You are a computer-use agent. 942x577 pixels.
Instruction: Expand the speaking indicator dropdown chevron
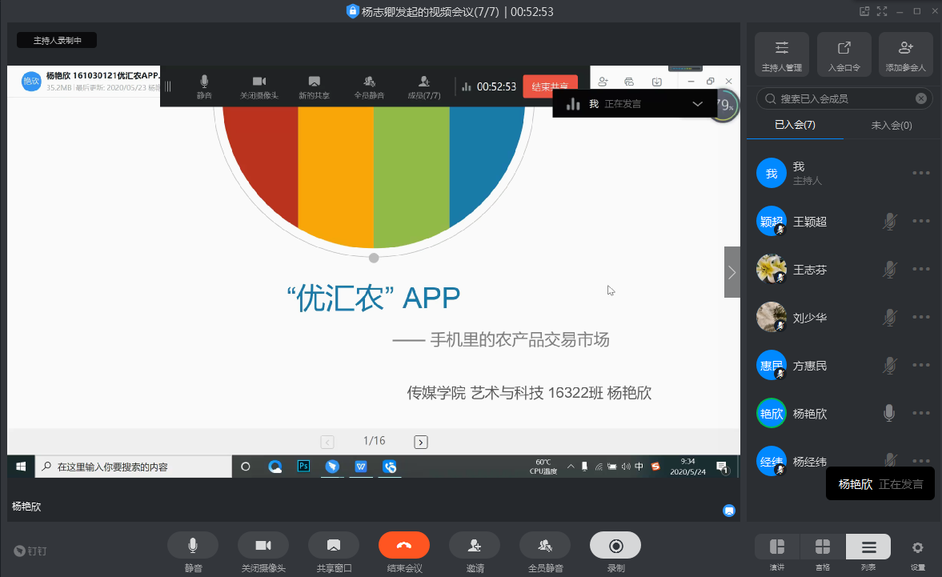(x=697, y=104)
